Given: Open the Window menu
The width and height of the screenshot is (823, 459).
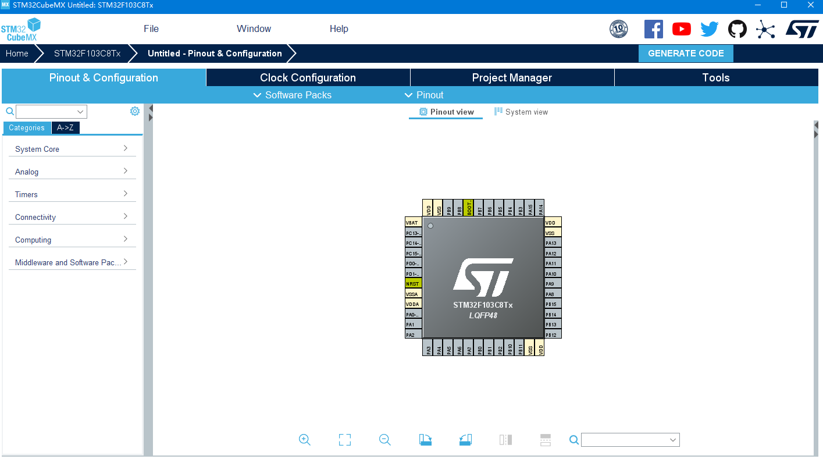Looking at the screenshot, I should [254, 29].
